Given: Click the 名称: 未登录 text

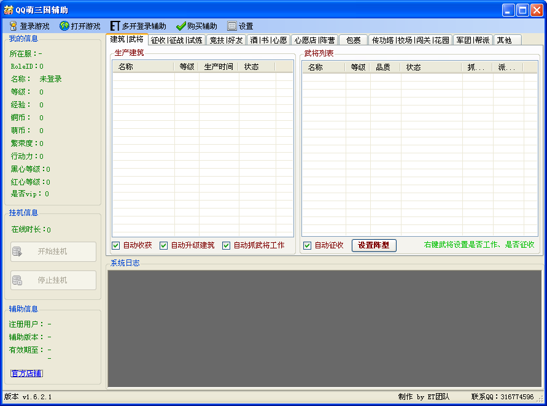Looking at the screenshot, I should [x=36, y=79].
